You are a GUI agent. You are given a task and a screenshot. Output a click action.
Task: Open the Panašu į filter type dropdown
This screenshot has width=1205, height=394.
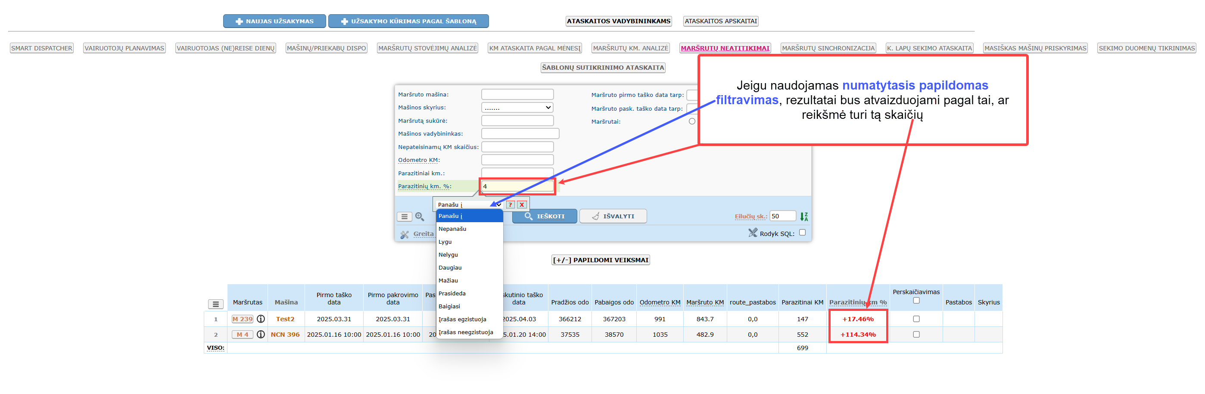tap(469, 205)
